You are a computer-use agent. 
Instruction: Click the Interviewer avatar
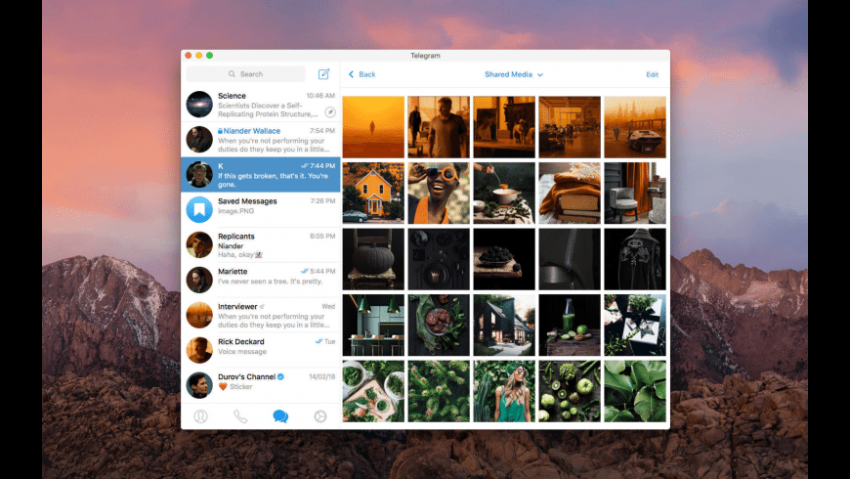[199, 315]
